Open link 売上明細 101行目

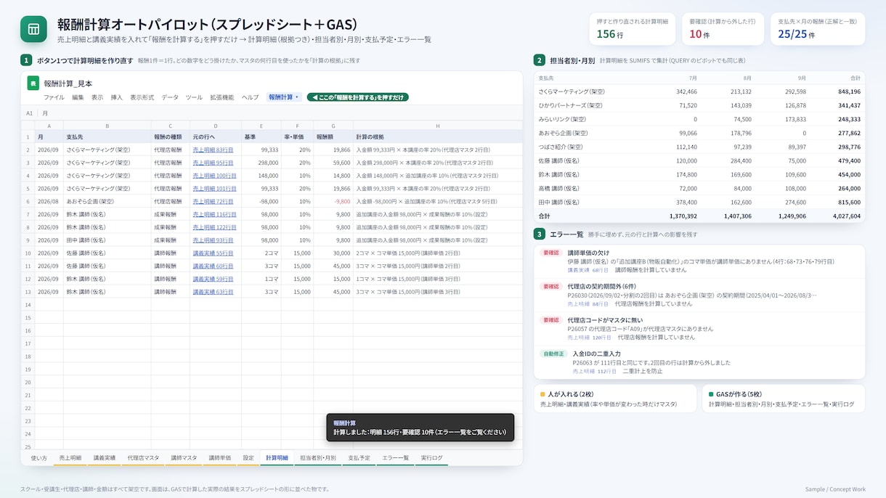pos(215,188)
